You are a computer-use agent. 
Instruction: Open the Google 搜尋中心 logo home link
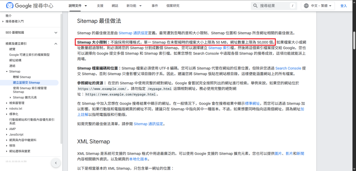(30, 6)
